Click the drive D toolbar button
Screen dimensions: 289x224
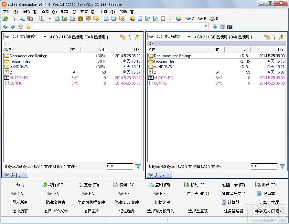click(x=202, y=18)
